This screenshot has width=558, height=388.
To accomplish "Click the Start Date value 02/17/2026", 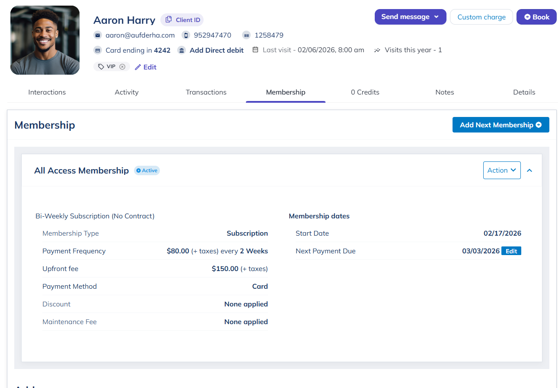I will (x=502, y=233).
